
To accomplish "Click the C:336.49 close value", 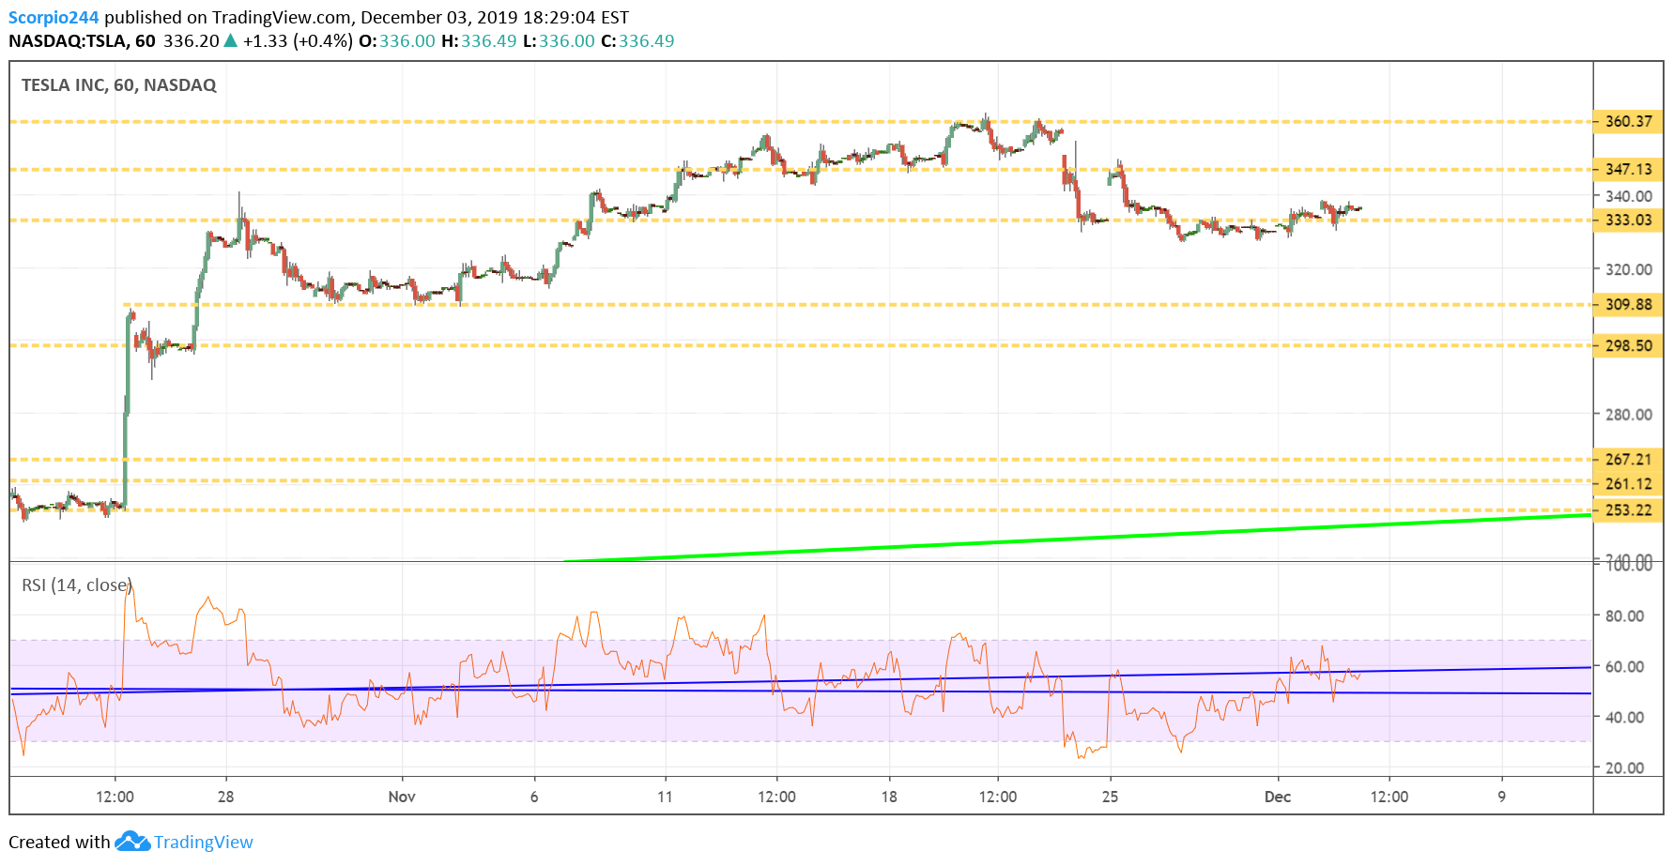I will 637,40.
